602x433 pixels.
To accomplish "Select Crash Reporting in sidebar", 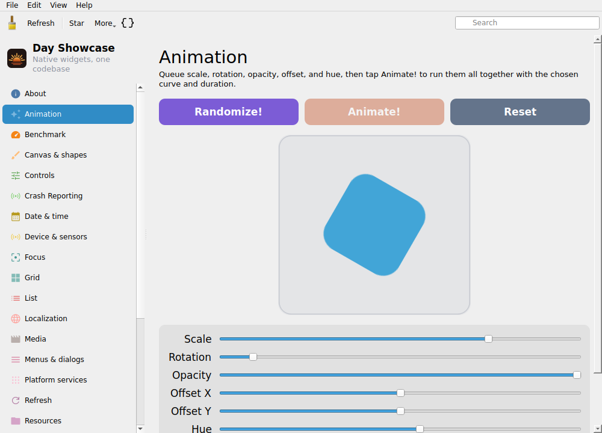I will click(68, 196).
